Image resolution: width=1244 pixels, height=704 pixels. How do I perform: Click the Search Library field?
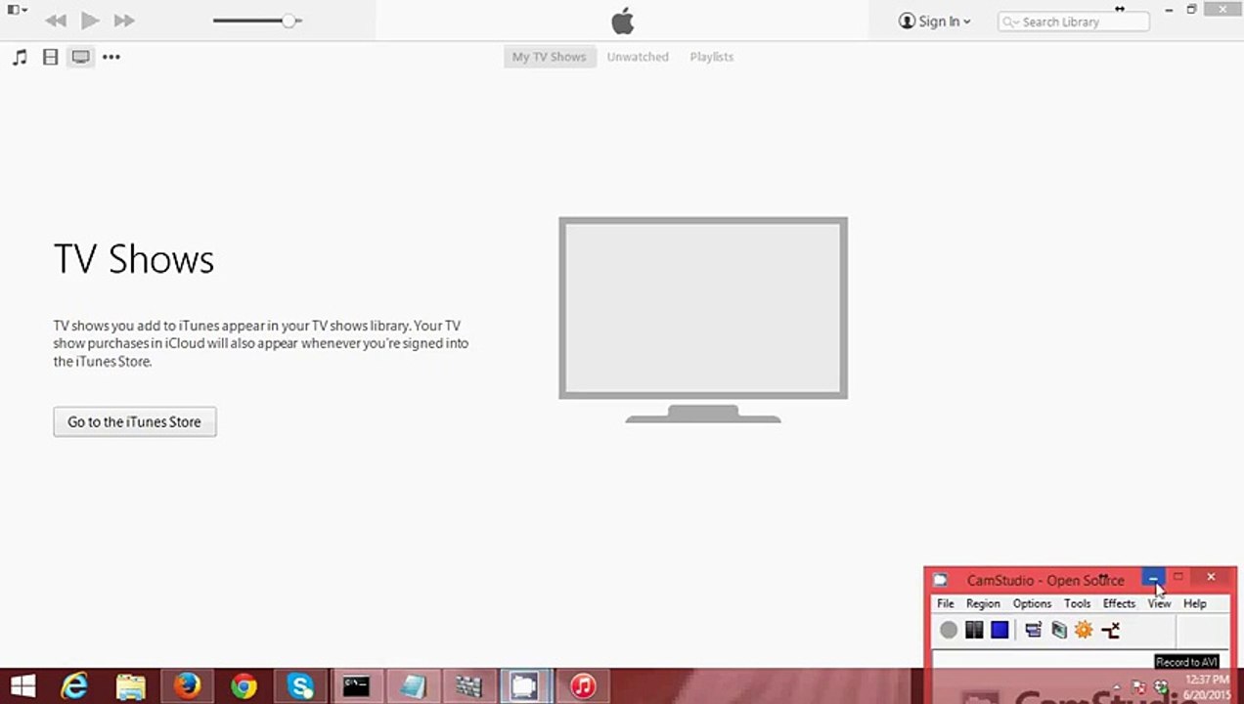1073,22
